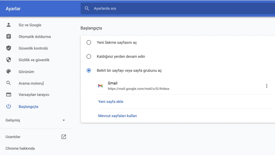Go to the Görünüm settings section
The image size is (275, 155).
tap(26, 72)
